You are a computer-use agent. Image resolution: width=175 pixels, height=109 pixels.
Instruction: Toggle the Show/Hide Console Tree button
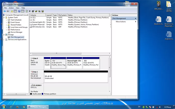[15, 11]
